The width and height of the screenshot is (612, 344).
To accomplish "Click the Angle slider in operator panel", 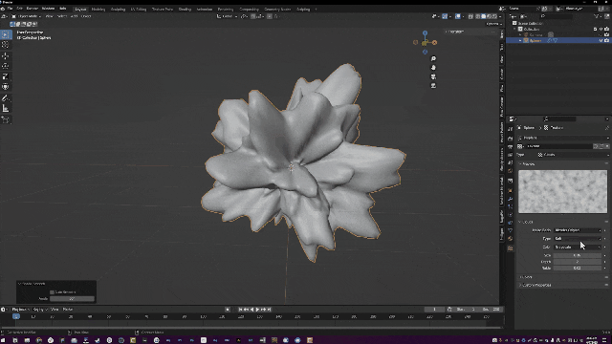I will pos(72,299).
